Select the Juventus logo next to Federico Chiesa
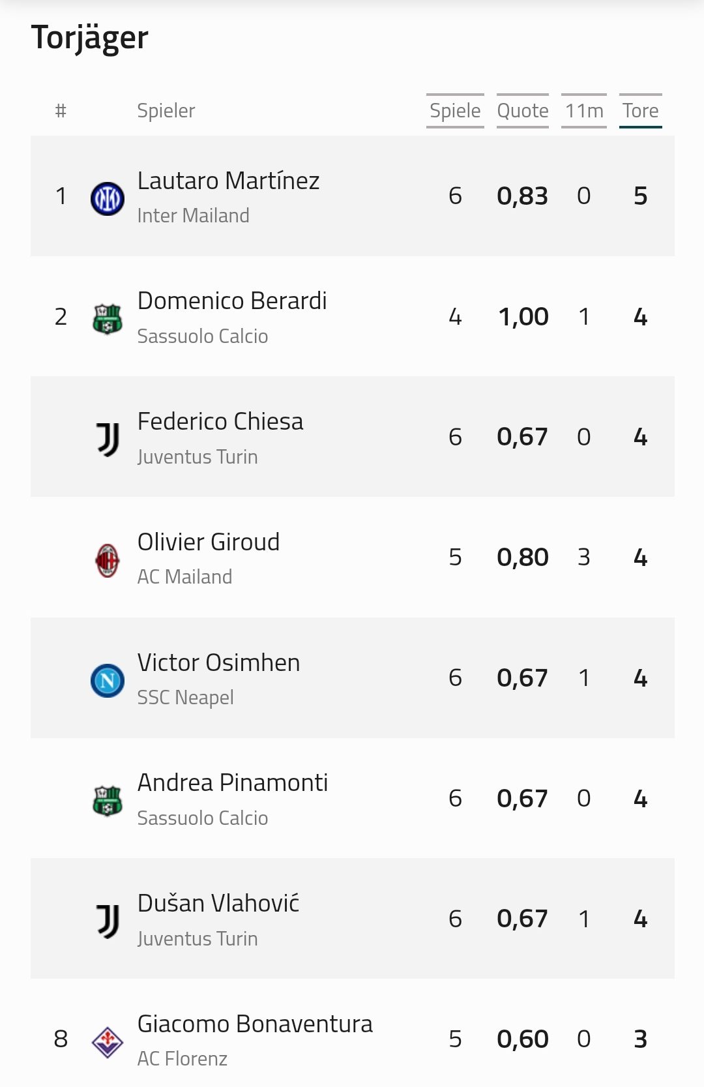 [108, 439]
